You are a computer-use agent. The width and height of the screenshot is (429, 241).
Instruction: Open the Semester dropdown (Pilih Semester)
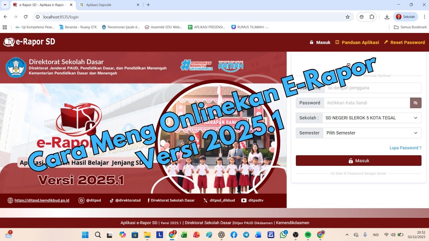[372, 133]
